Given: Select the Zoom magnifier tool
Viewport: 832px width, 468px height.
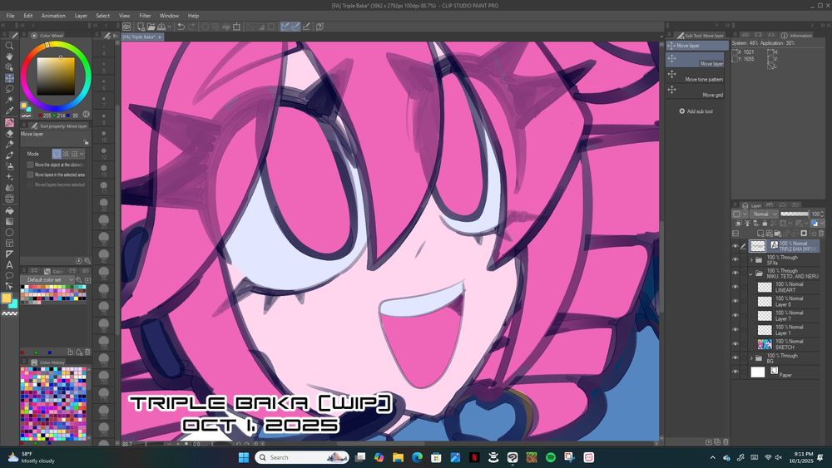Looking at the screenshot, I should click(x=9, y=46).
